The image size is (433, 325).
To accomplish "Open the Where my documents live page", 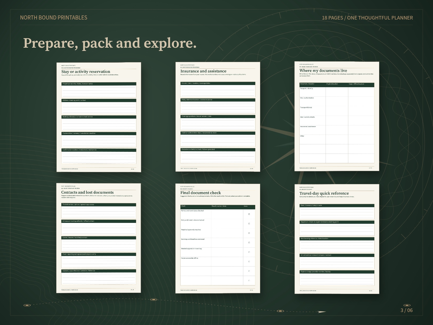I will 337,116.
